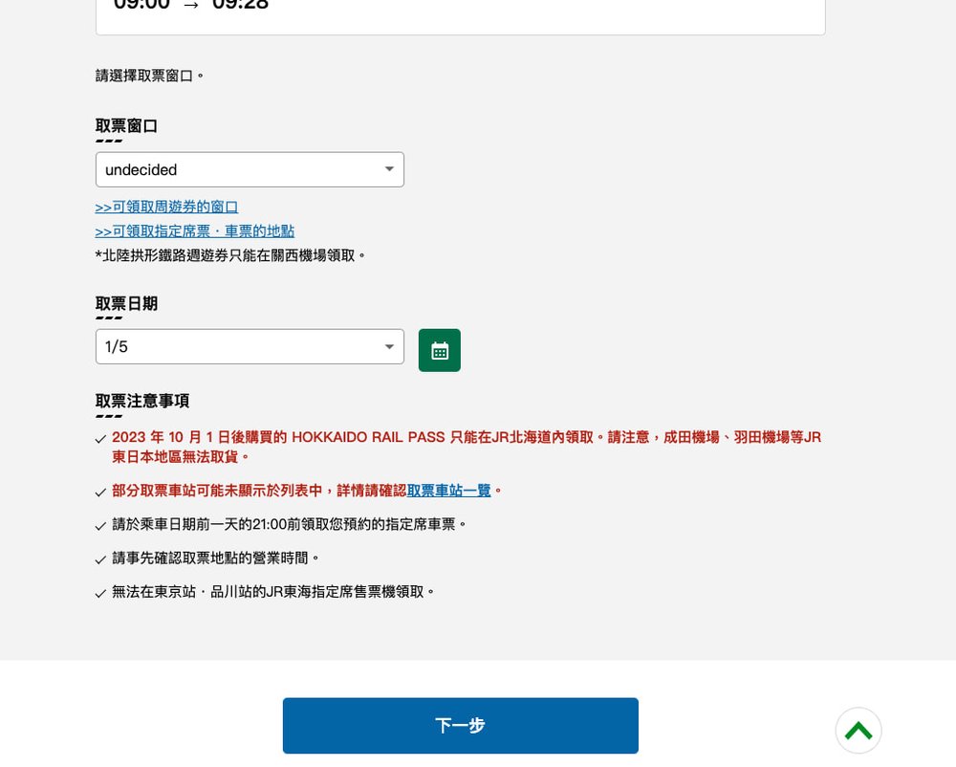Select the train time card at top
956x767 pixels.
460,14
